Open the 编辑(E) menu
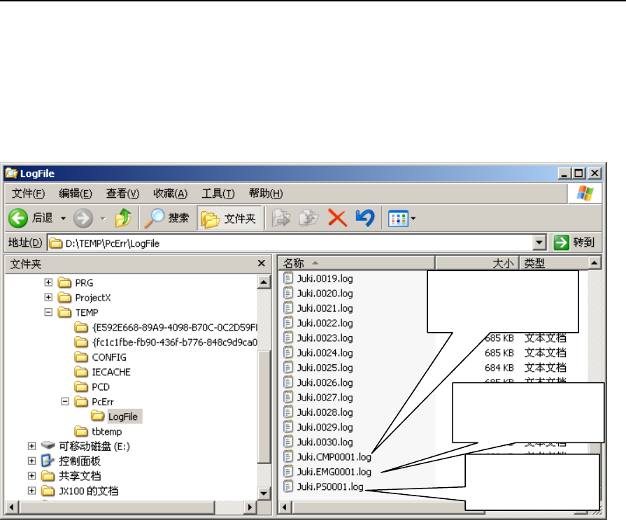 tap(75, 194)
